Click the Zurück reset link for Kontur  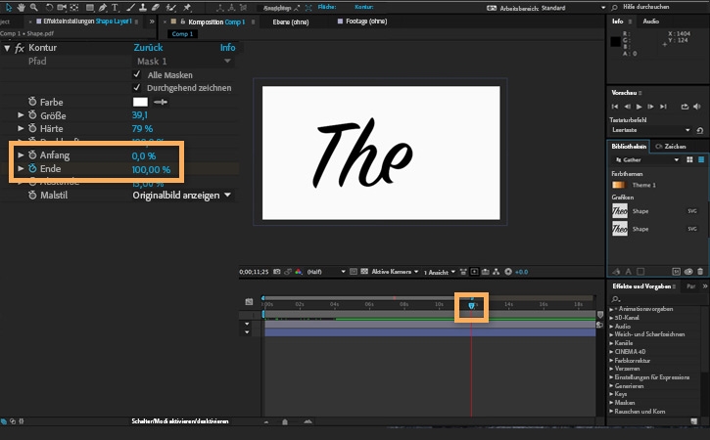click(x=148, y=48)
